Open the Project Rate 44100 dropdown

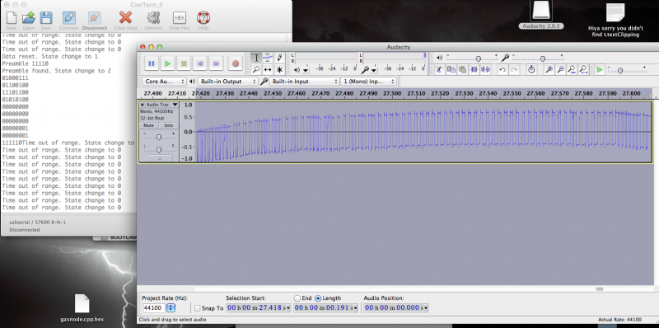tap(171, 308)
